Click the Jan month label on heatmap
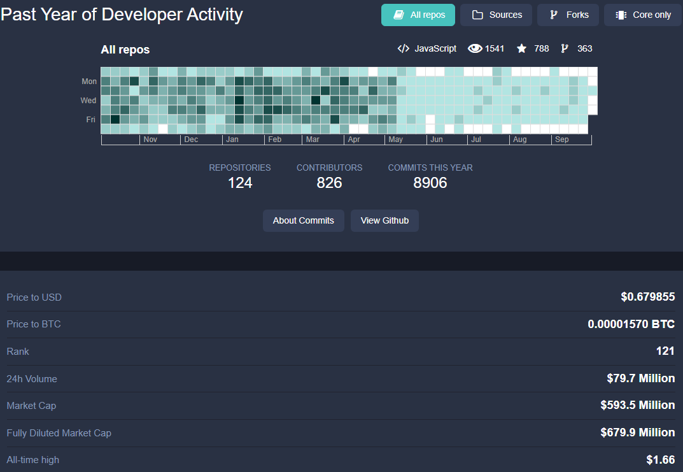The height and width of the screenshot is (472, 683). (232, 139)
